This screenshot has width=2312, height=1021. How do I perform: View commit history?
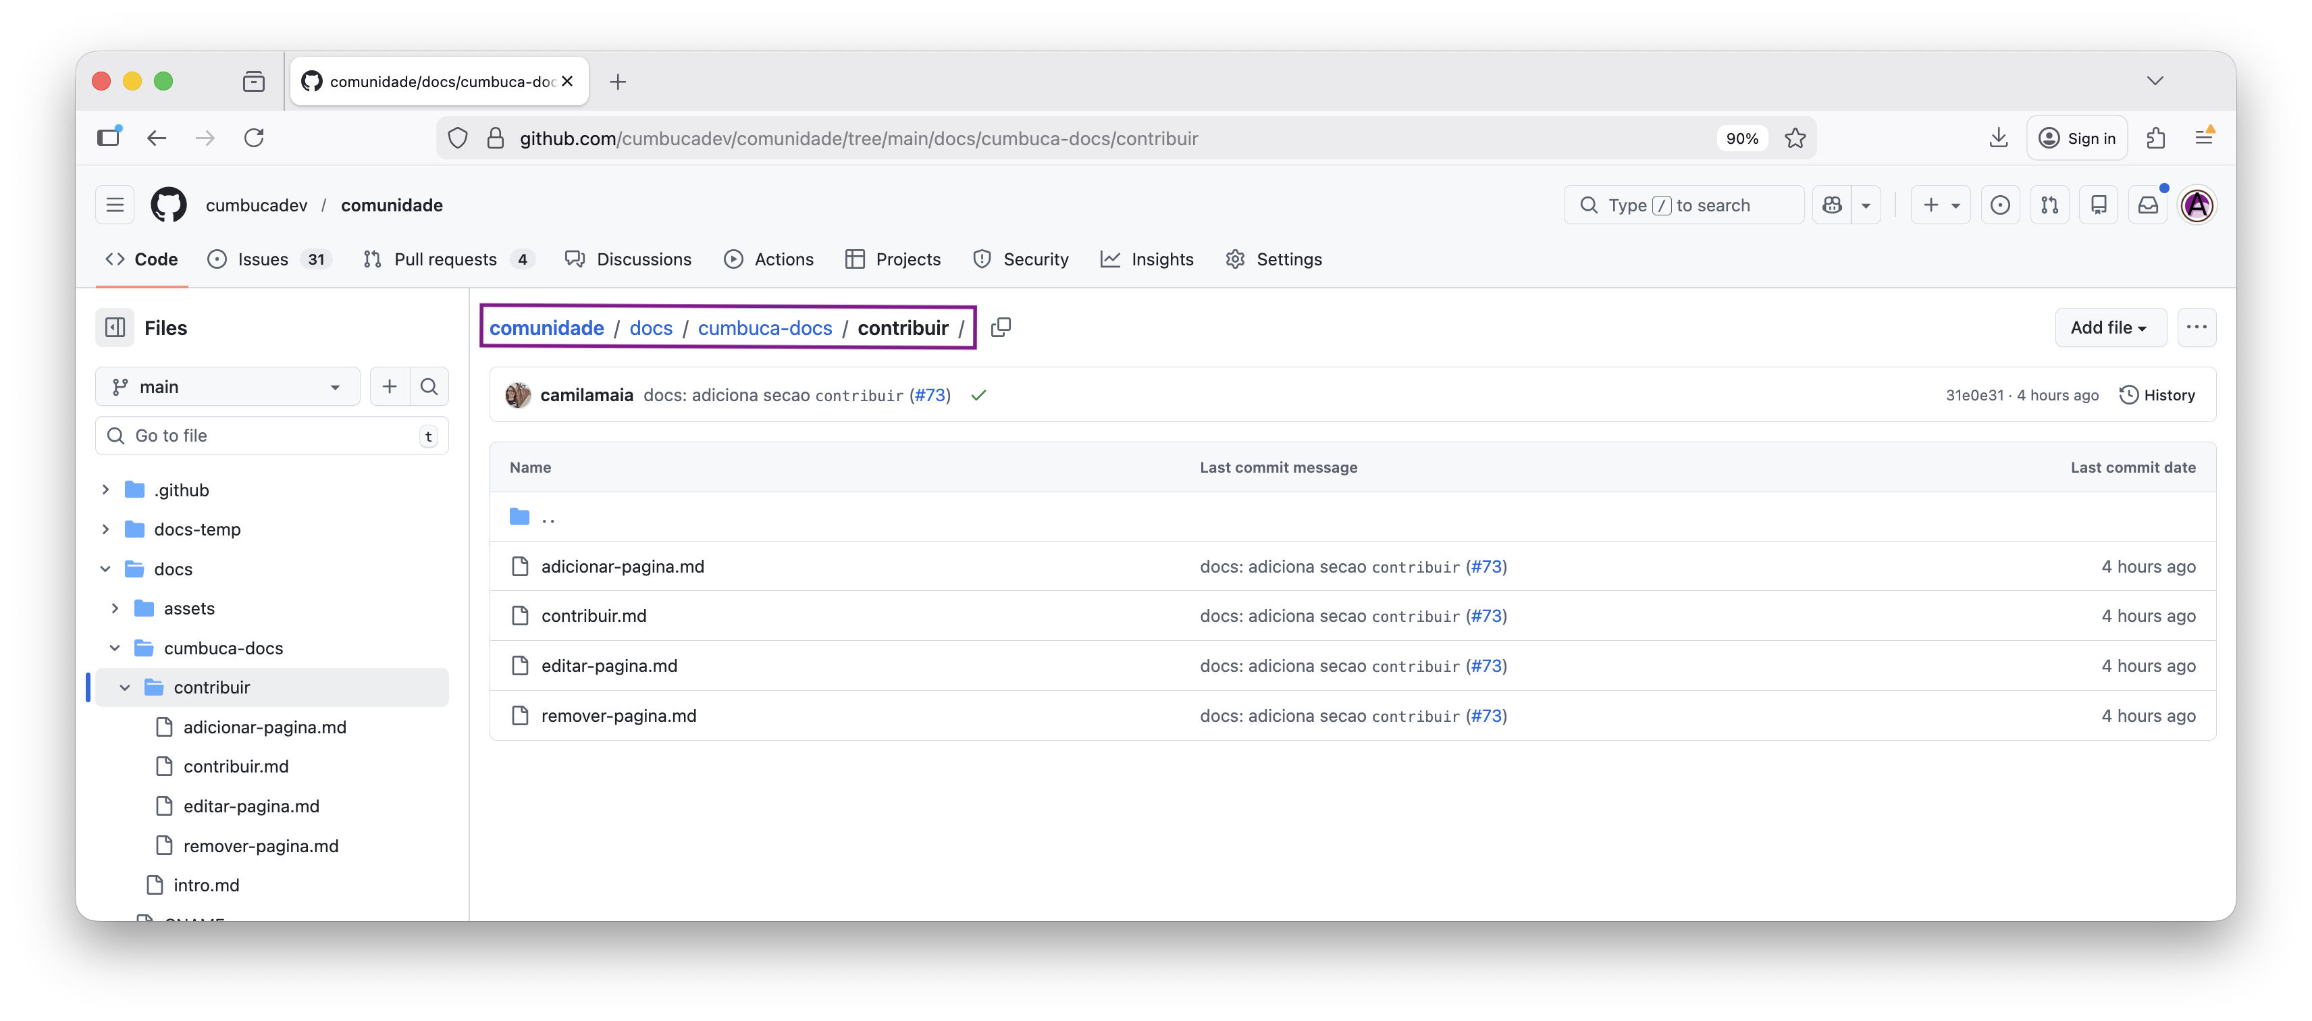coord(2157,395)
